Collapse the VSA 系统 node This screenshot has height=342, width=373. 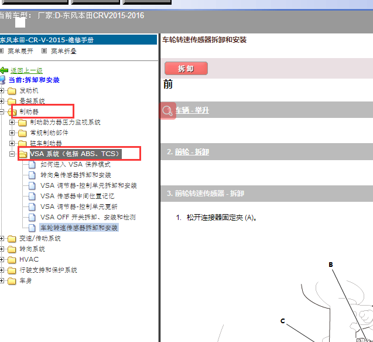click(x=12, y=154)
